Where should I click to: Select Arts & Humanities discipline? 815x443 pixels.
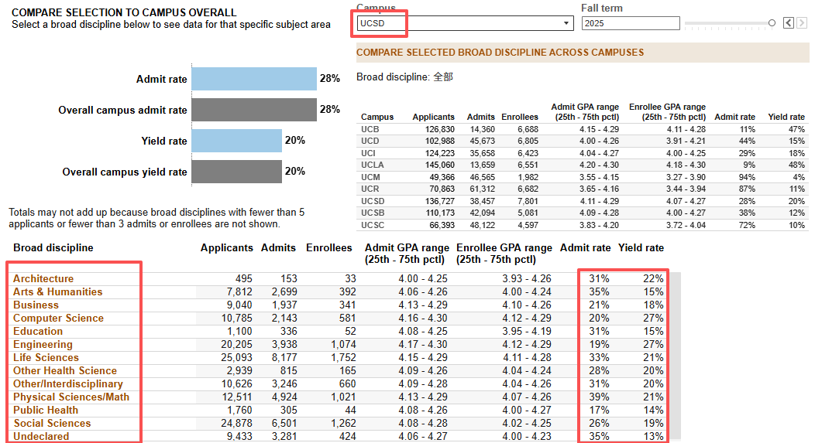coord(57,291)
